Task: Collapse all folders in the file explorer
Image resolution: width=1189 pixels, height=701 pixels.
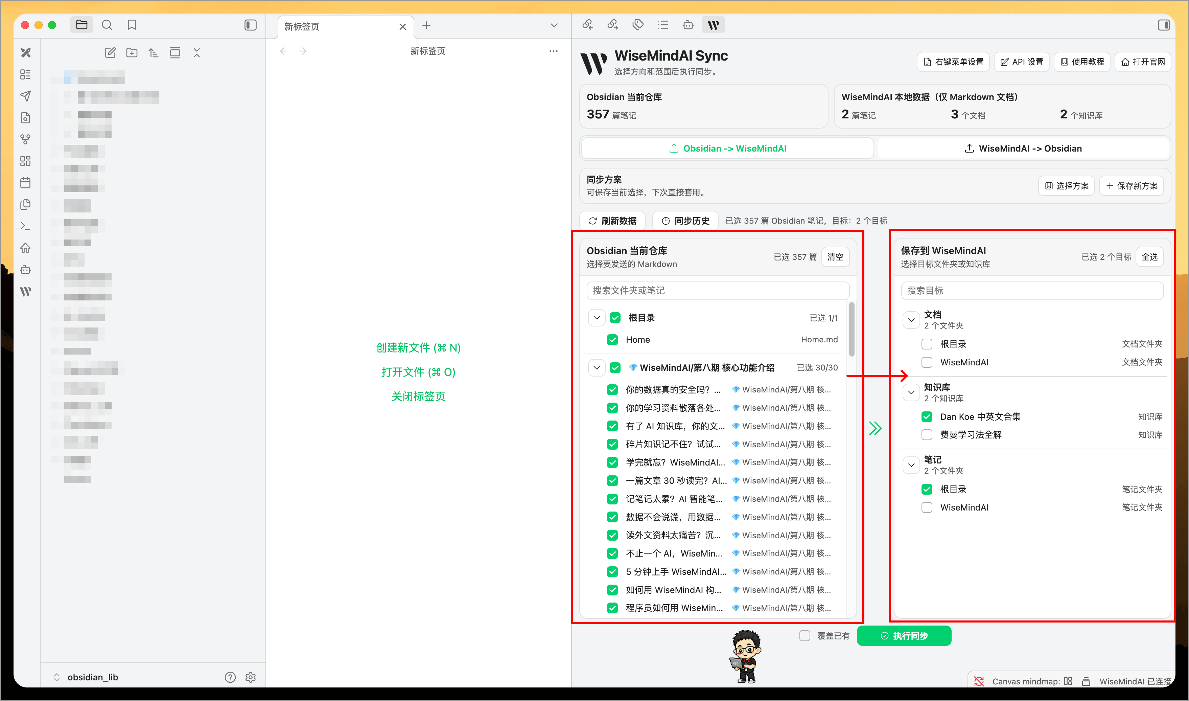Action: [197, 53]
